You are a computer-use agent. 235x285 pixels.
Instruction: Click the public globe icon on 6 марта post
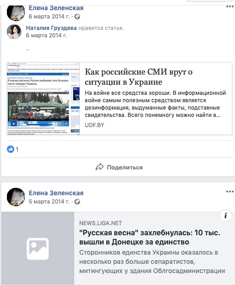pyautogui.click(x=77, y=17)
